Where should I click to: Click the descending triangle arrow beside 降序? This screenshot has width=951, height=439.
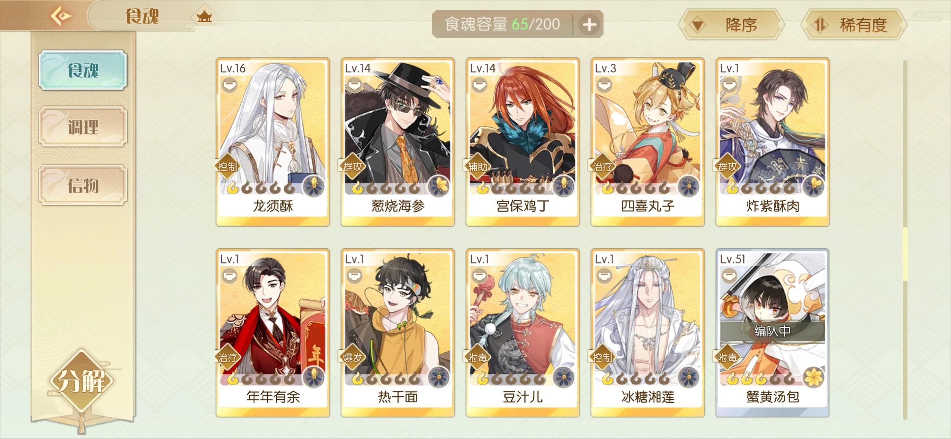698,26
